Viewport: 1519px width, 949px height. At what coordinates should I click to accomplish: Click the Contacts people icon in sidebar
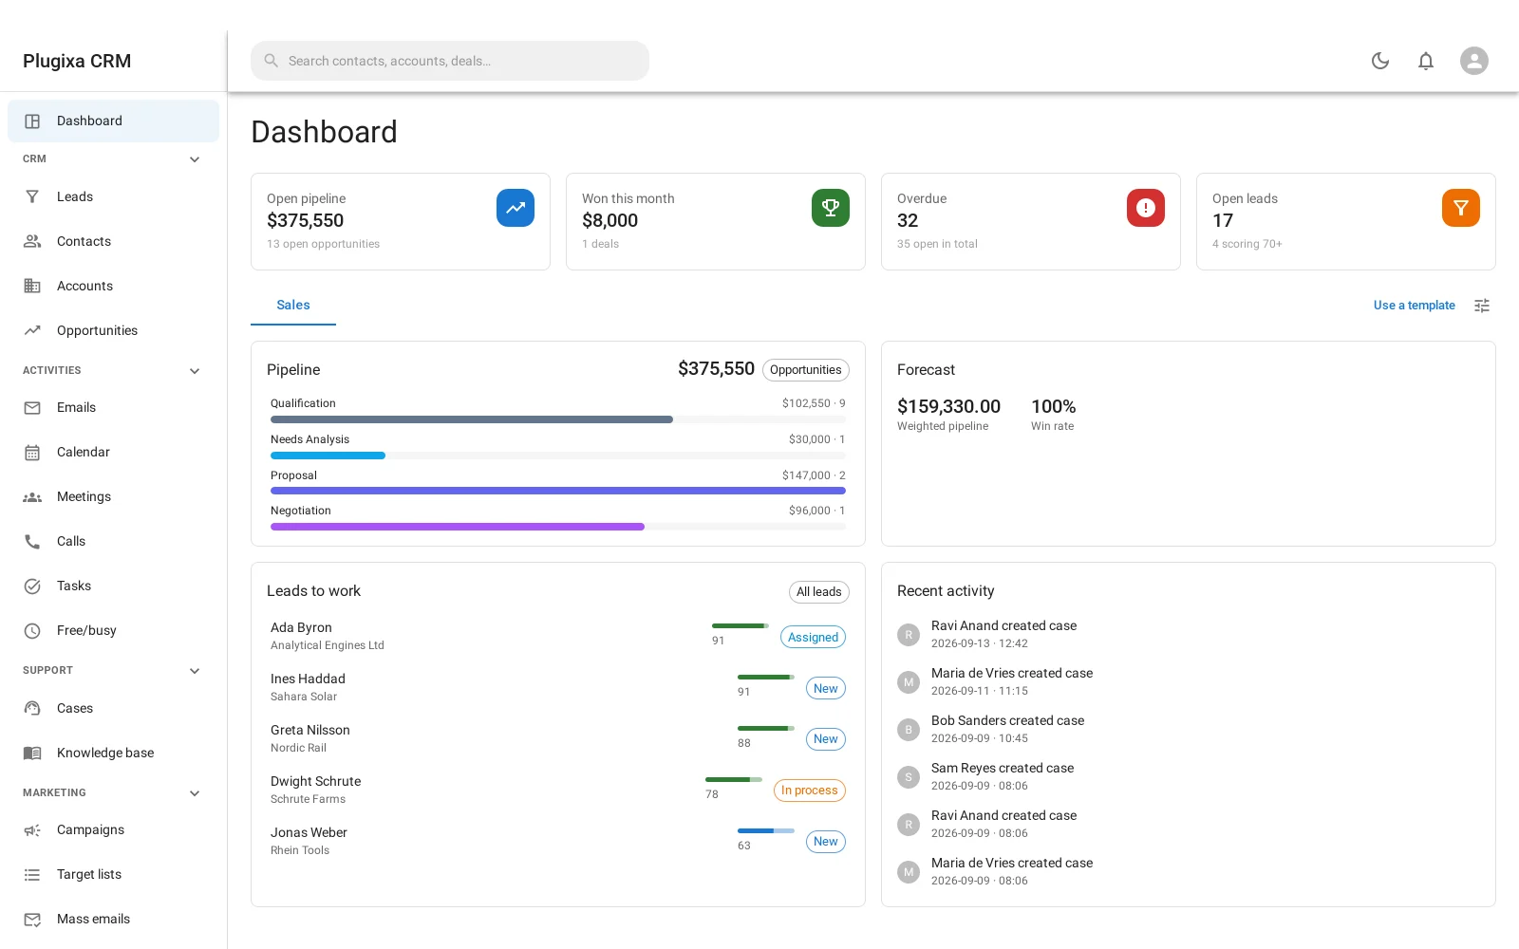[32, 241]
